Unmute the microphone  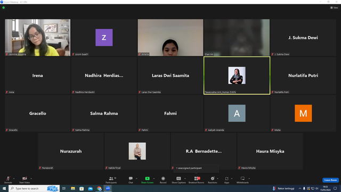click(8, 180)
